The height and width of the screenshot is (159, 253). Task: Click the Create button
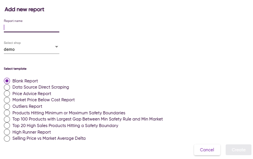point(238,150)
